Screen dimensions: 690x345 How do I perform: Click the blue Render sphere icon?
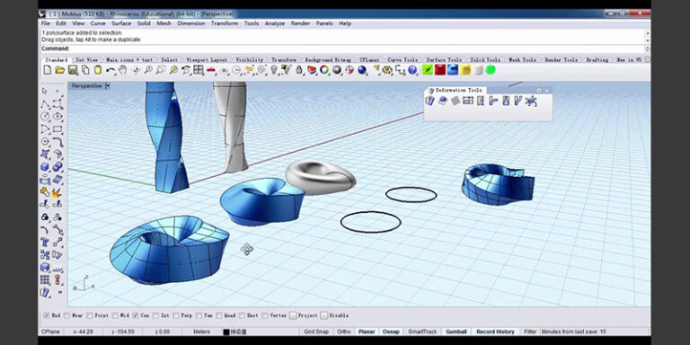[x=362, y=69]
